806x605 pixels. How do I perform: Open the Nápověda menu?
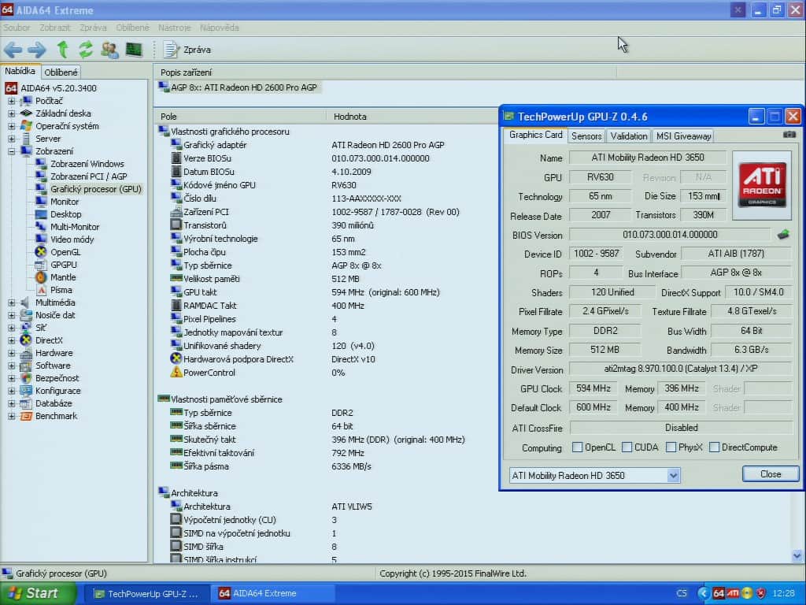pyautogui.click(x=220, y=28)
